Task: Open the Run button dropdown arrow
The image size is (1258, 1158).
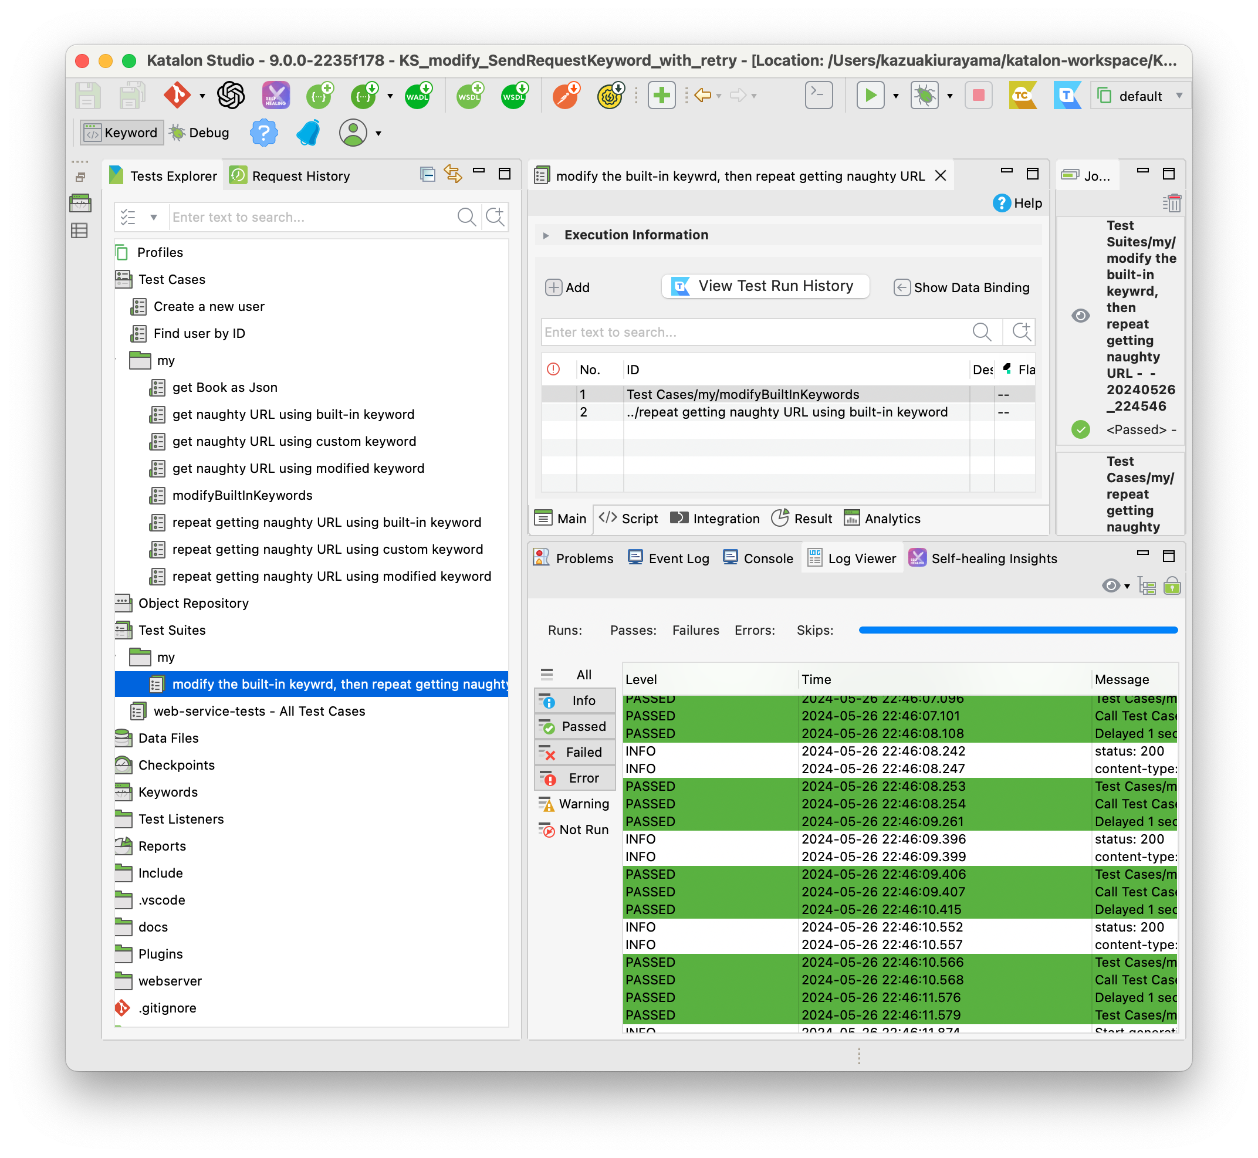Action: [896, 96]
